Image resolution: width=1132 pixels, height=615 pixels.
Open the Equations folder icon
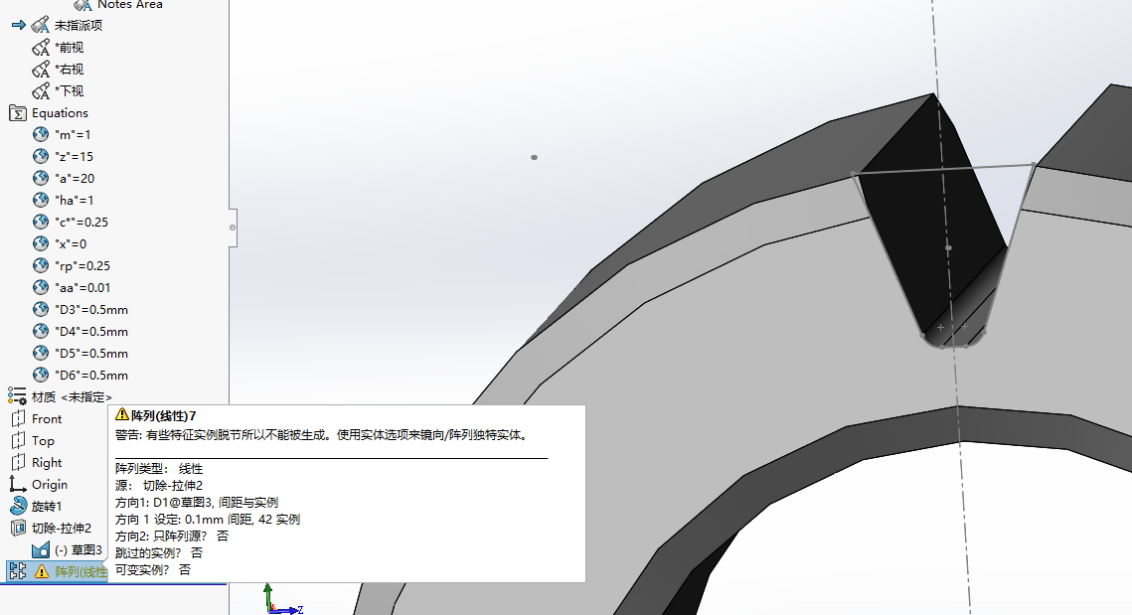pos(17,113)
